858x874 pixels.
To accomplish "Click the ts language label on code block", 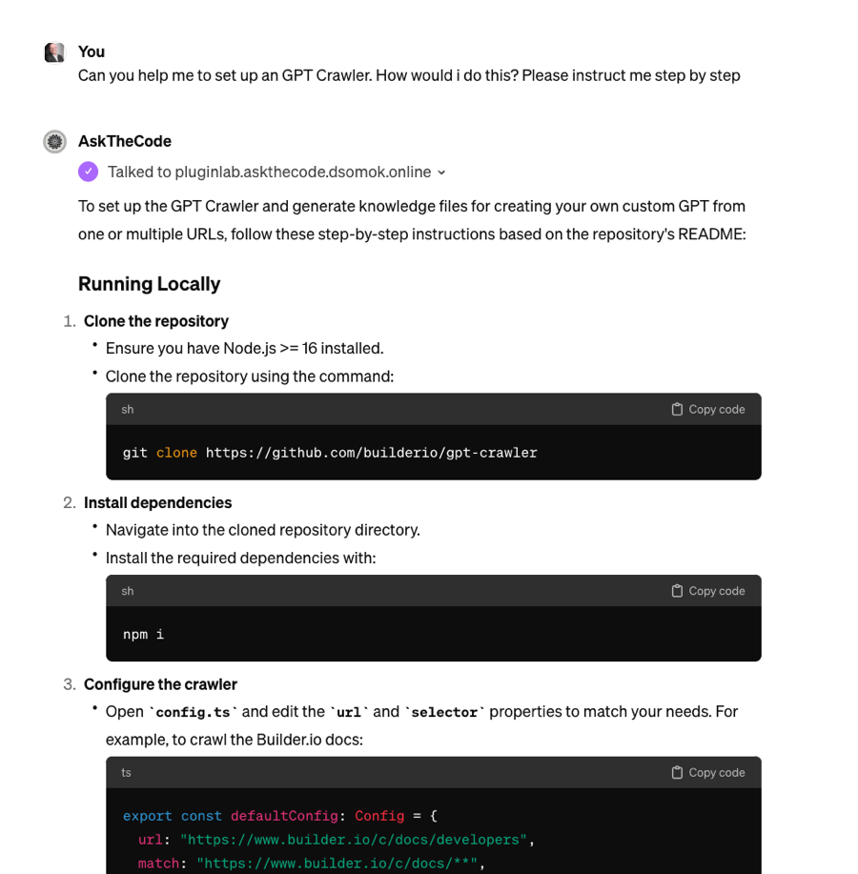I will tap(126, 772).
